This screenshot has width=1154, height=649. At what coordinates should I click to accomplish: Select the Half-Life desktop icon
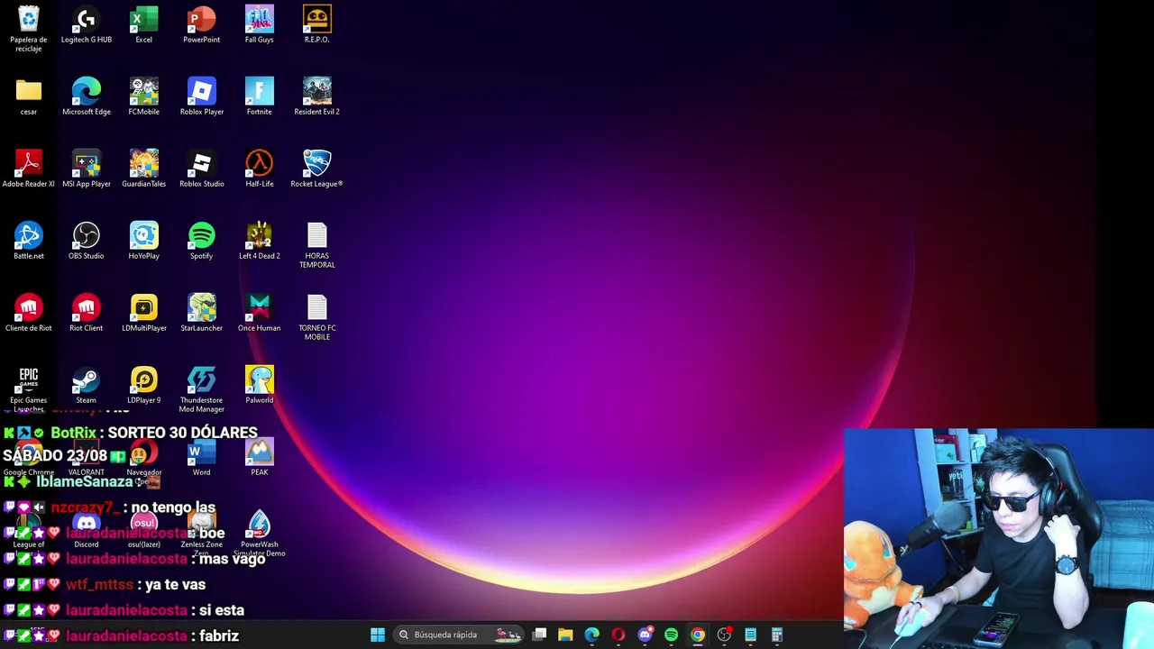(260, 169)
